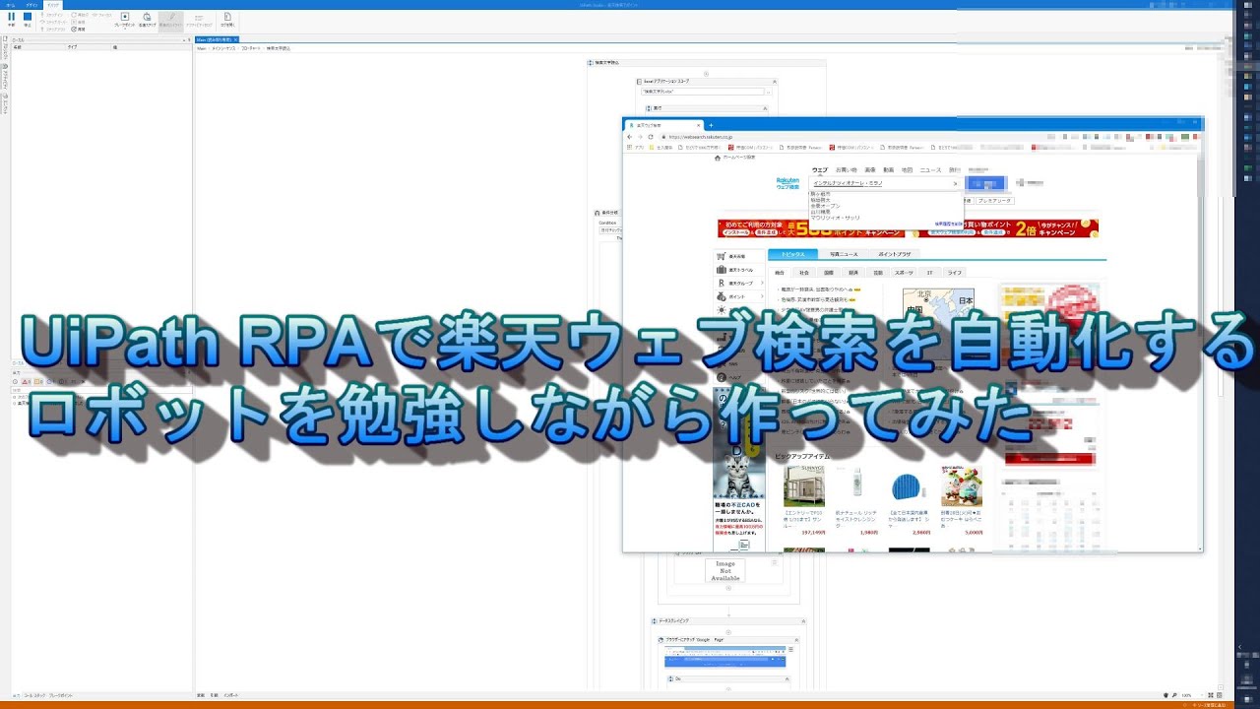This screenshot has width=1260, height=709.
Task: Select the スポーツ news category tab
Action: pyautogui.click(x=905, y=272)
